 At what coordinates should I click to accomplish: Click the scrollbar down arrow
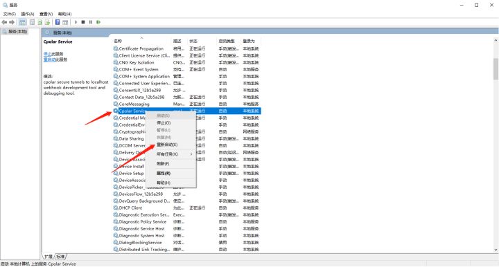pos(496,250)
